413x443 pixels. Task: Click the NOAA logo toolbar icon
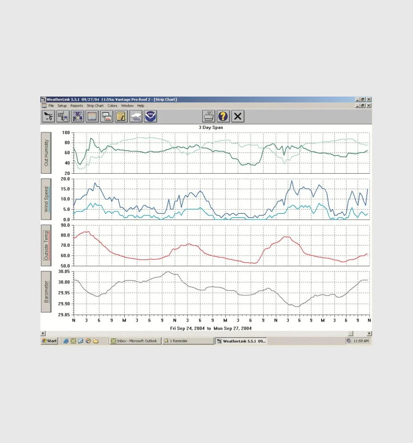click(150, 117)
